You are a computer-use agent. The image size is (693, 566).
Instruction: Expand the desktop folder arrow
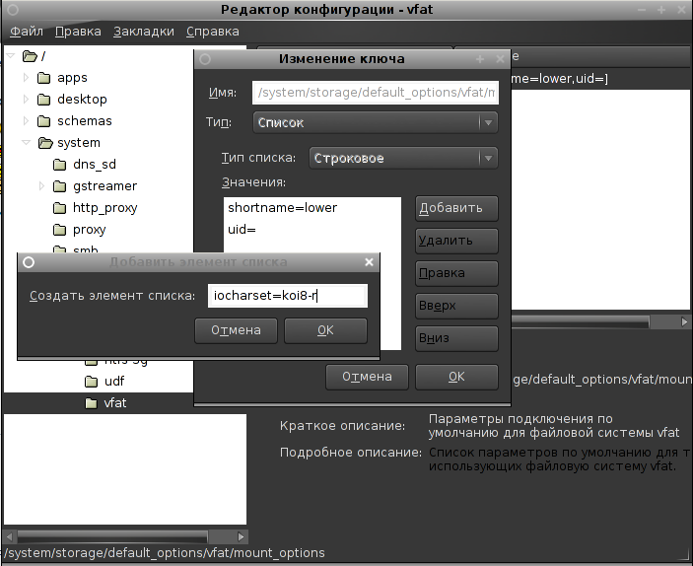pos(26,99)
